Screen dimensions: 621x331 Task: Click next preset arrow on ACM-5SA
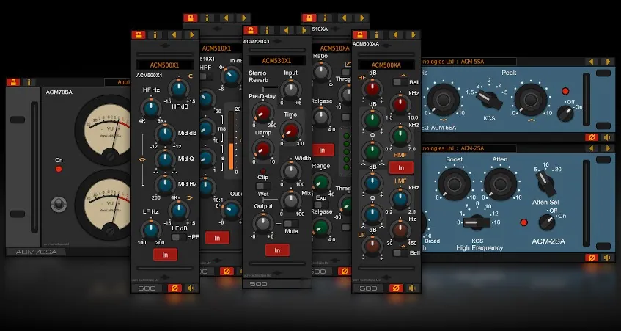pos(607,62)
